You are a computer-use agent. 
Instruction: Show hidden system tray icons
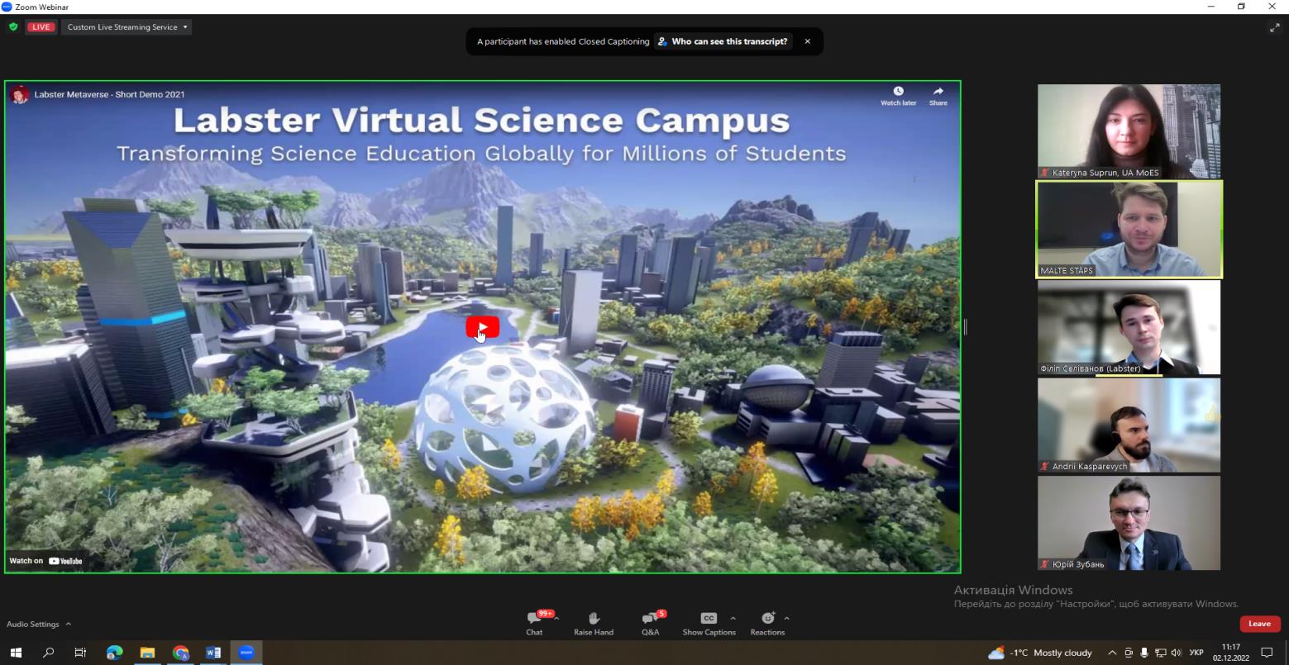coord(1112,653)
